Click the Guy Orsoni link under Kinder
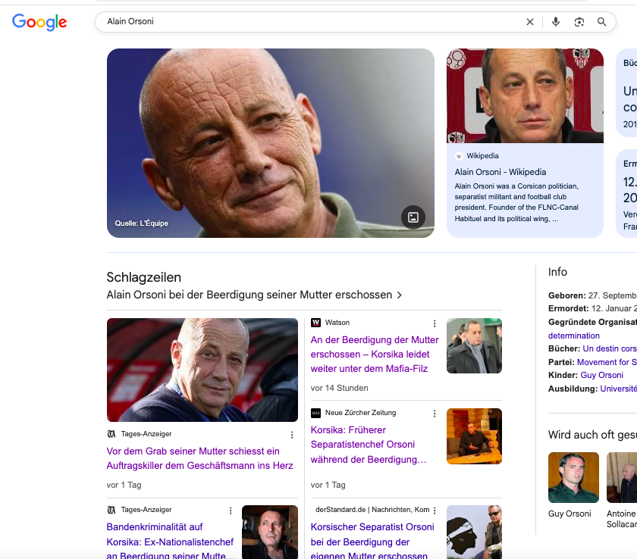Screen dimensions: 637x559 pyautogui.click(x=601, y=375)
